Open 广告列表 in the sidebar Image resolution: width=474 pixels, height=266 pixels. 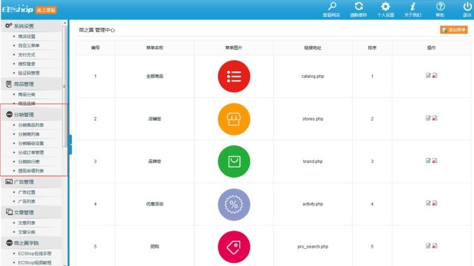click(x=27, y=202)
